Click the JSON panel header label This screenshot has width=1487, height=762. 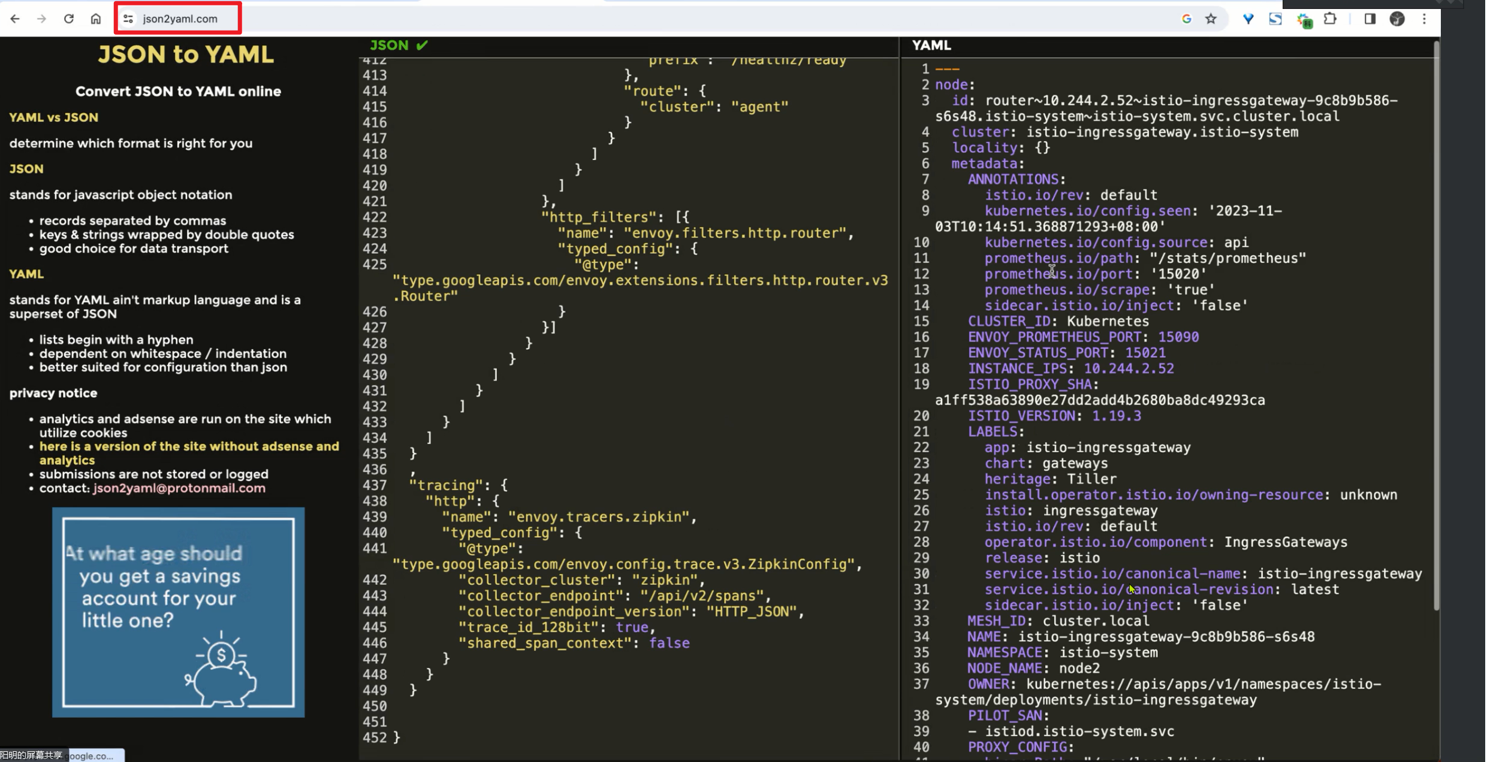(x=389, y=45)
